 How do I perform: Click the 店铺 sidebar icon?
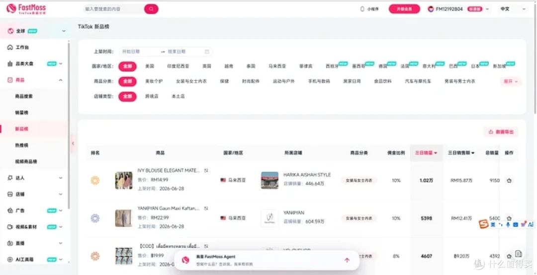click(10, 194)
